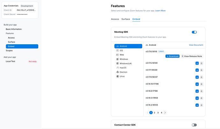
Task: Download SDK version v5.16.10.17706
Action: [x=197, y=84]
